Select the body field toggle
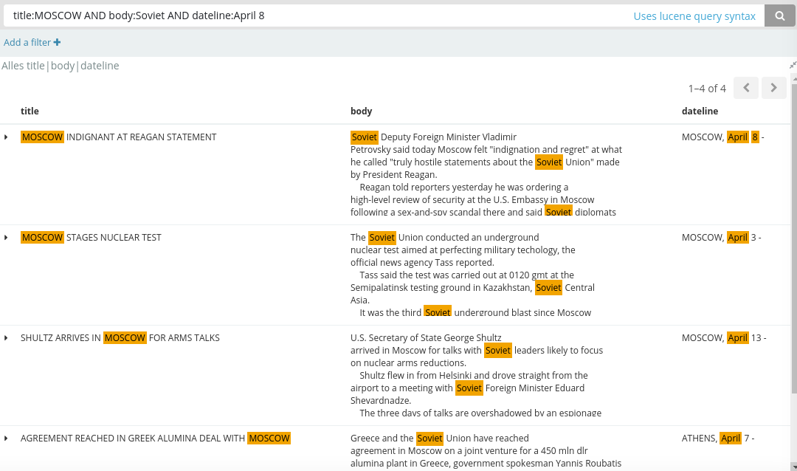This screenshot has width=797, height=471. (x=63, y=66)
